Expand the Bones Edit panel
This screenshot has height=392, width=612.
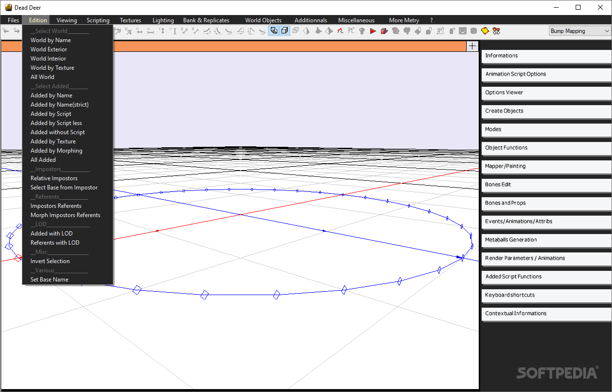pyautogui.click(x=546, y=185)
